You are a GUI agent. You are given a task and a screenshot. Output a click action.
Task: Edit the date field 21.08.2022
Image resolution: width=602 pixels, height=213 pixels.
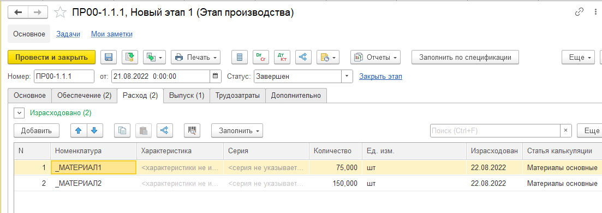161,76
